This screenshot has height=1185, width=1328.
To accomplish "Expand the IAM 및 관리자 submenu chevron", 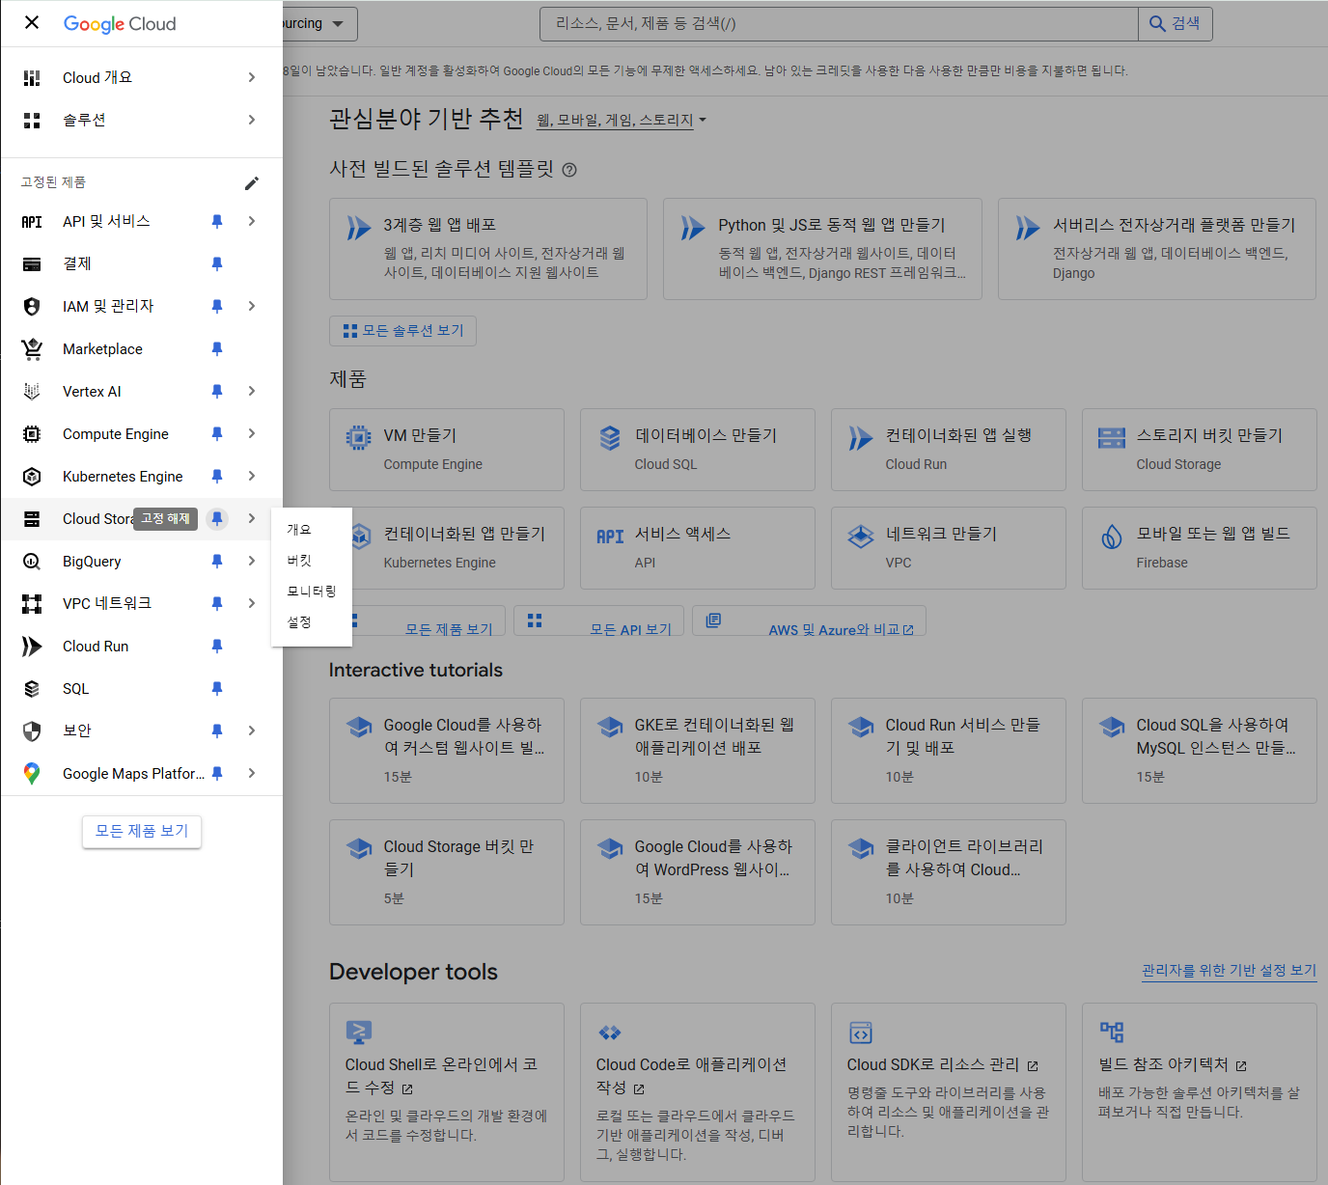I will coord(252,306).
